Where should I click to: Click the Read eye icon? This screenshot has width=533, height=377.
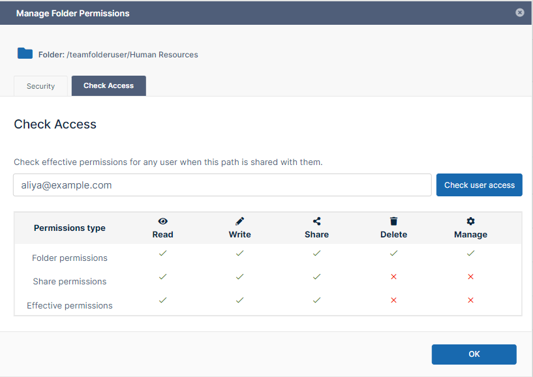pyautogui.click(x=162, y=222)
